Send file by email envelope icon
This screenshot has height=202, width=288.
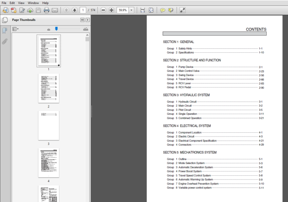(x=55, y=10)
